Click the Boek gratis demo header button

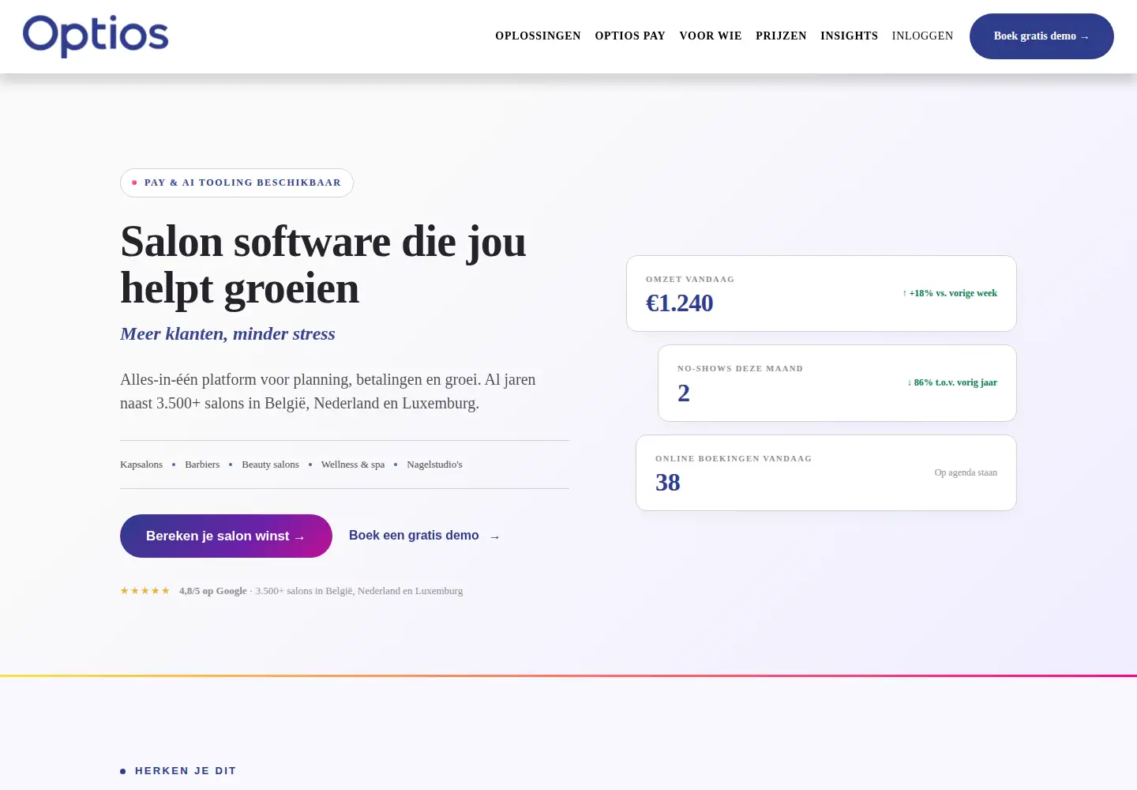(1041, 36)
